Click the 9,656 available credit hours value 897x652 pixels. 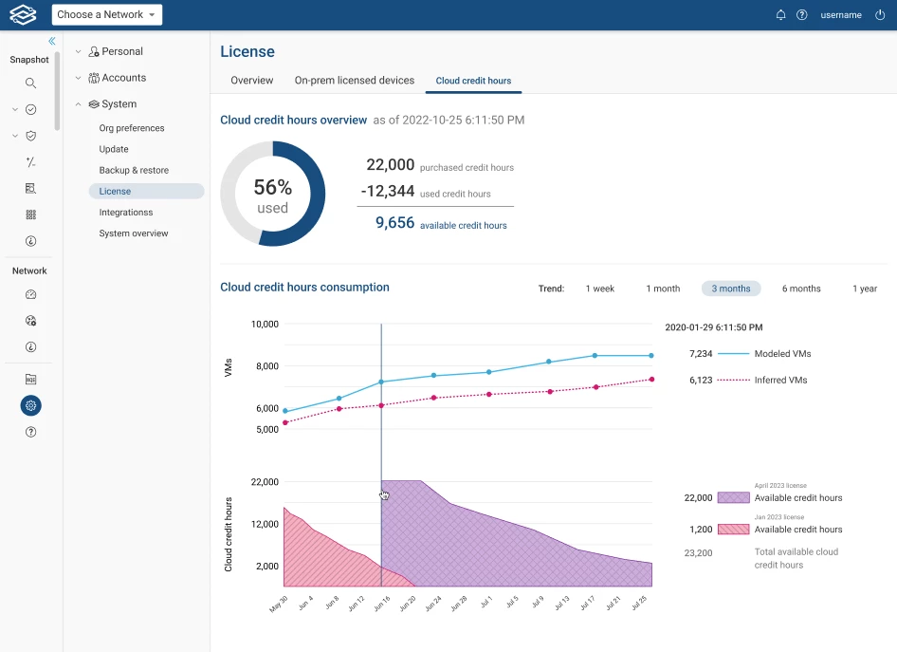click(x=394, y=223)
